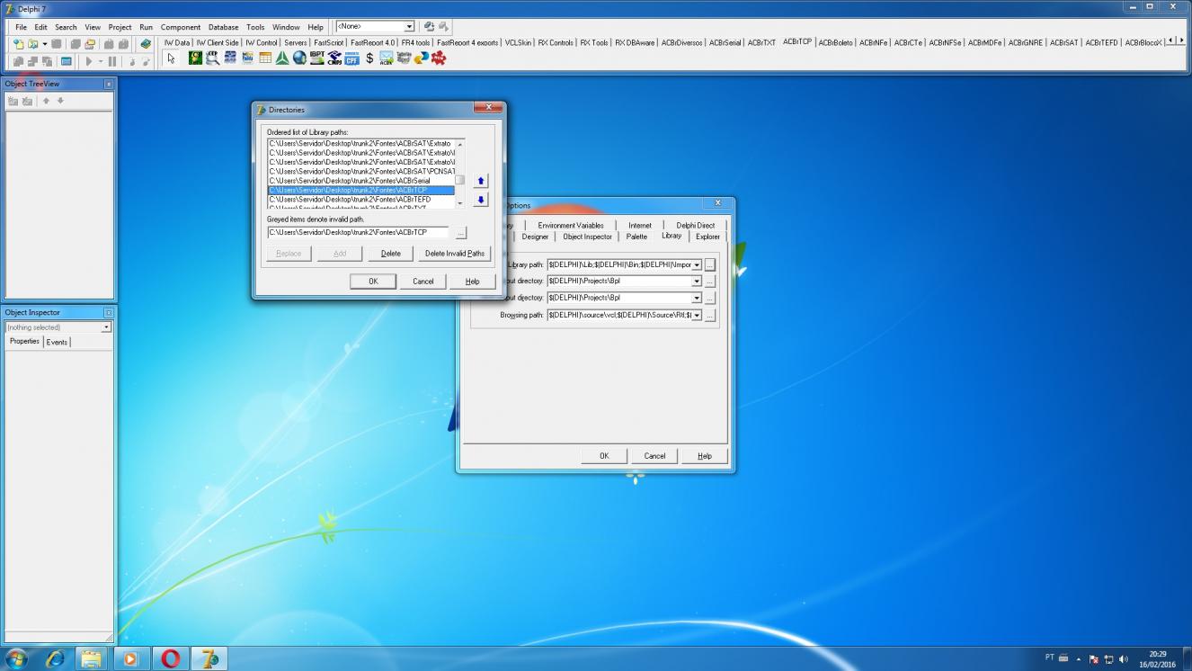Click the blue down arrow to move path down

pos(480,200)
